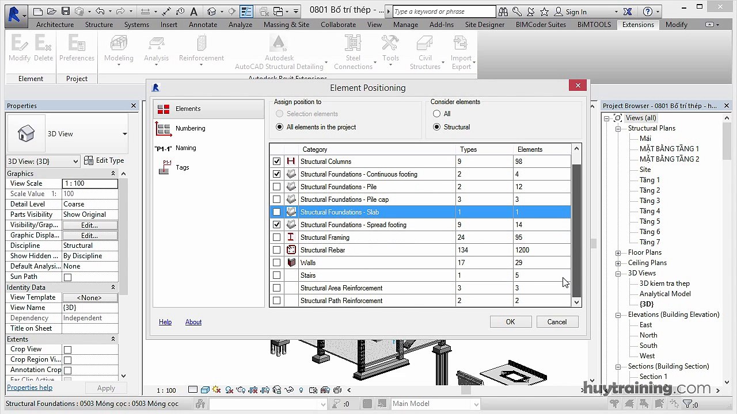737x414 pixels.
Task: Open the About link in the dialog
Action: (x=193, y=322)
